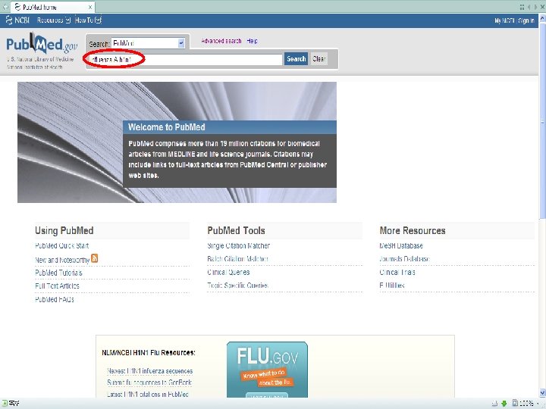Close the browser window with X
Image resolution: width=546 pixels, height=409 pixels.
[x=542, y=7]
